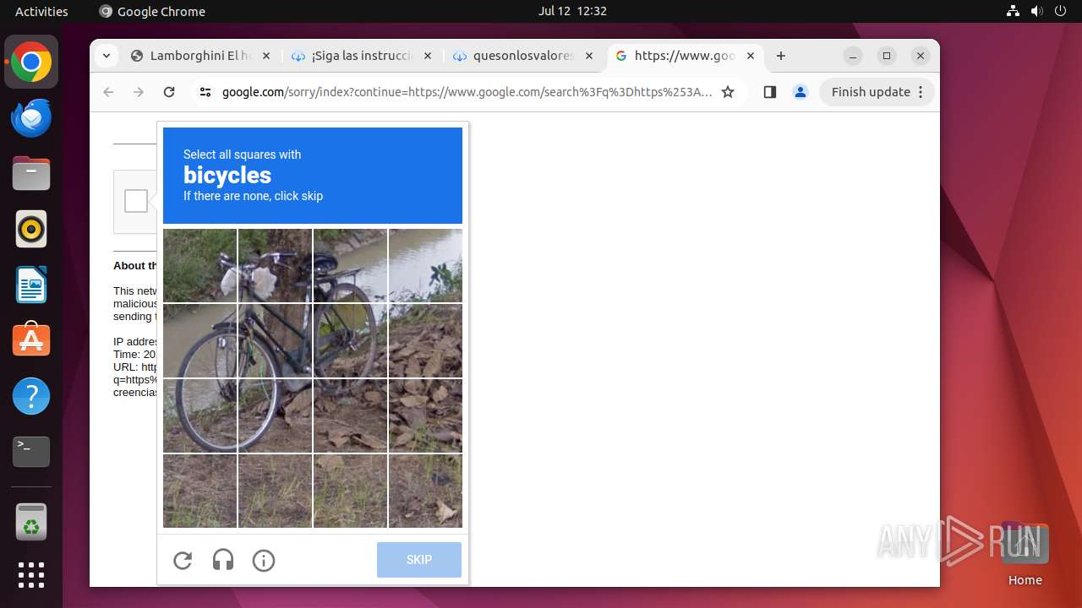Open the Trash from the dock
The height and width of the screenshot is (608, 1082).
[31, 521]
